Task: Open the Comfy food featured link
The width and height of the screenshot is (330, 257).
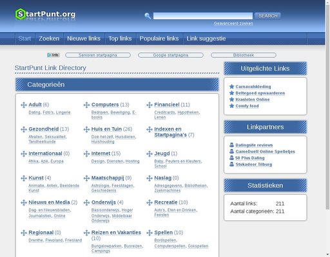Action: coord(247,106)
